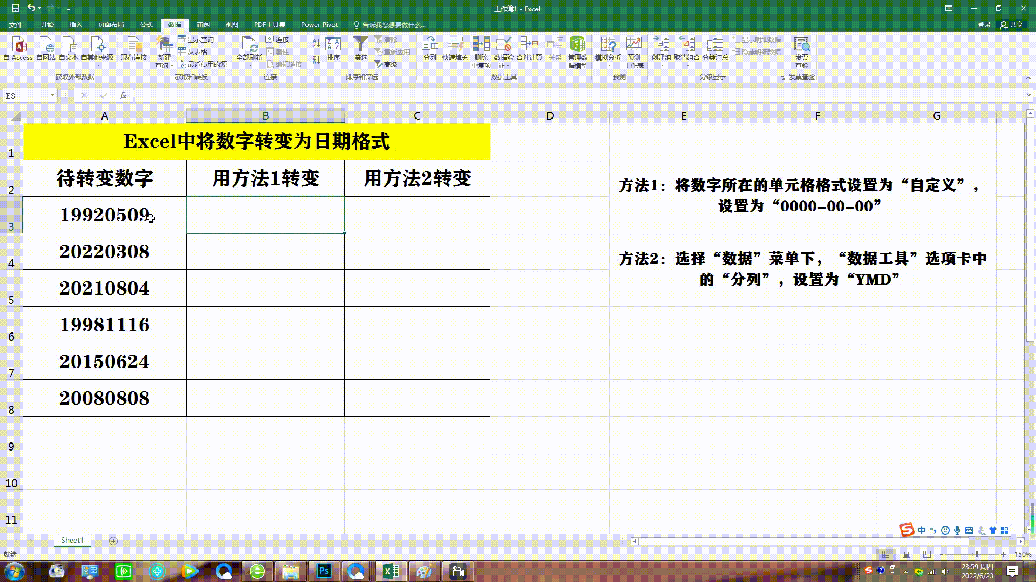The height and width of the screenshot is (582, 1036).
Task: Click Show Queries (显示查询) button
Action: coord(196,39)
